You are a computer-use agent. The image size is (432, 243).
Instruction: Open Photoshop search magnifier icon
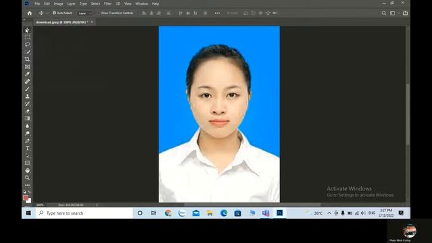383,13
